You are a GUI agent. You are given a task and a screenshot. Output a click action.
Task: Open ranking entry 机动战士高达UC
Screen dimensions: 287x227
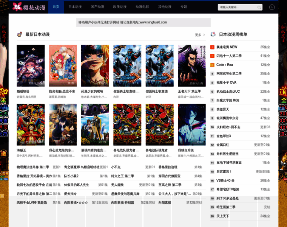[228, 92]
